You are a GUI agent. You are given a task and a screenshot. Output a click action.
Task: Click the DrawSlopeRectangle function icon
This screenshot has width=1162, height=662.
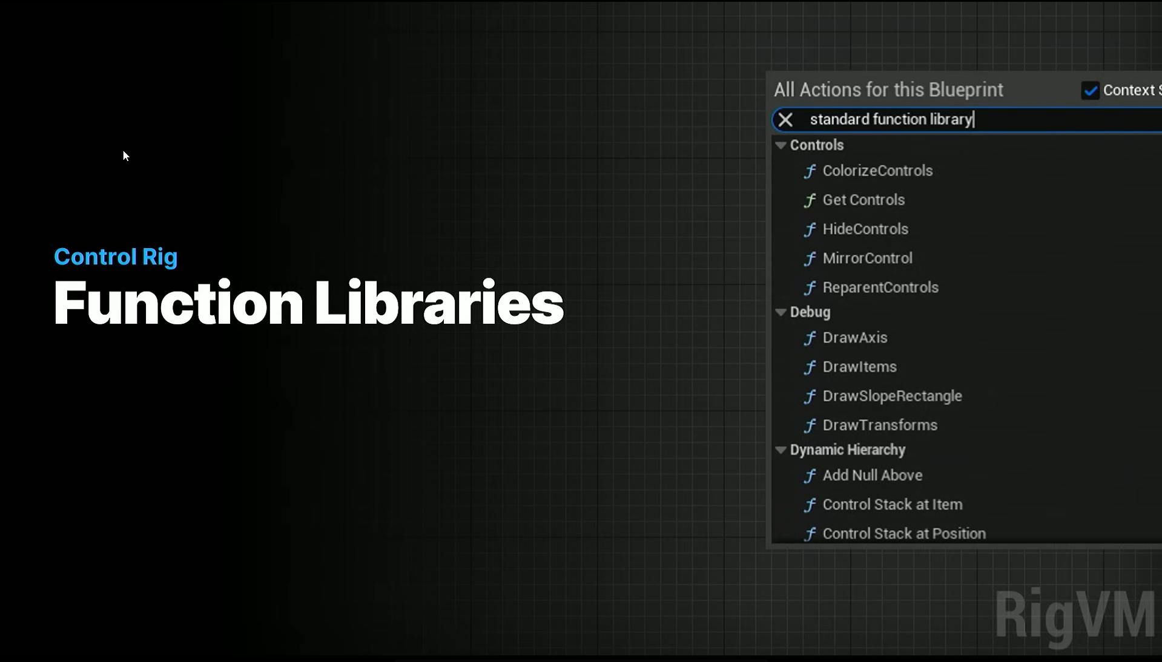click(810, 396)
